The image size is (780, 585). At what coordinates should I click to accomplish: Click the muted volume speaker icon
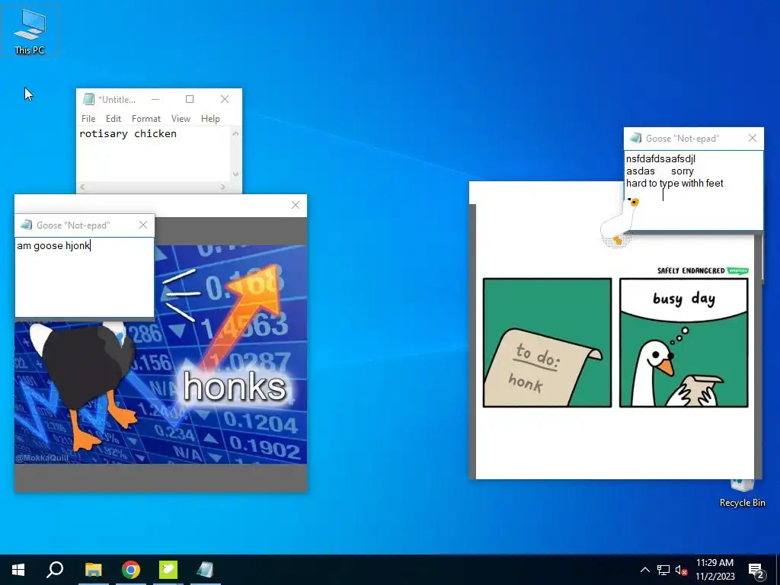tap(681, 570)
